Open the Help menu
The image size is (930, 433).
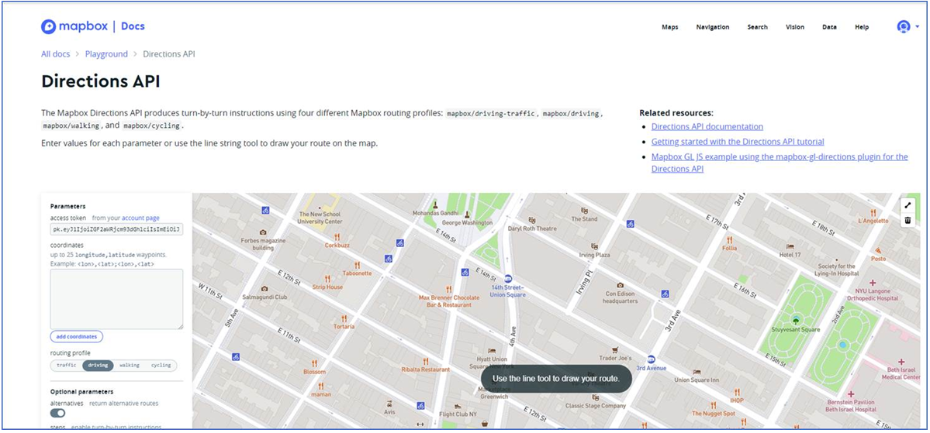click(x=862, y=27)
